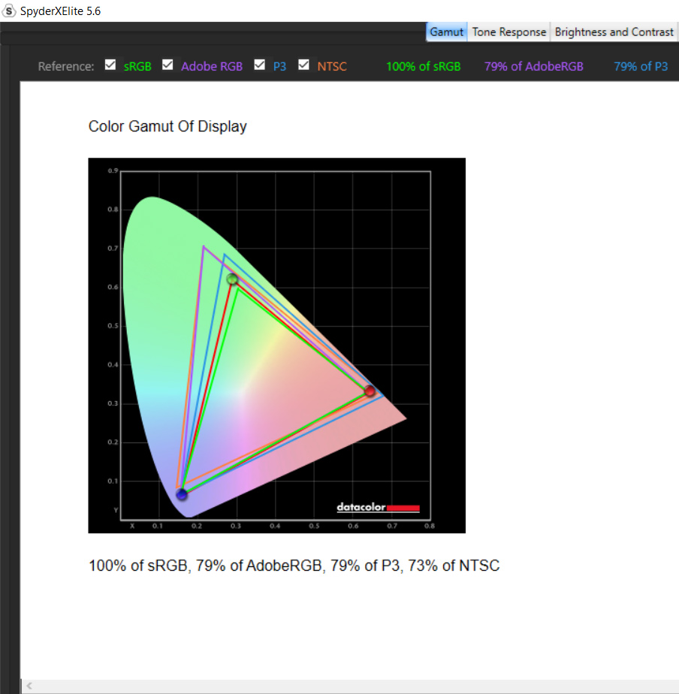The image size is (679, 694).
Task: Click the red primary marker on gamut chart
Action: click(x=370, y=391)
